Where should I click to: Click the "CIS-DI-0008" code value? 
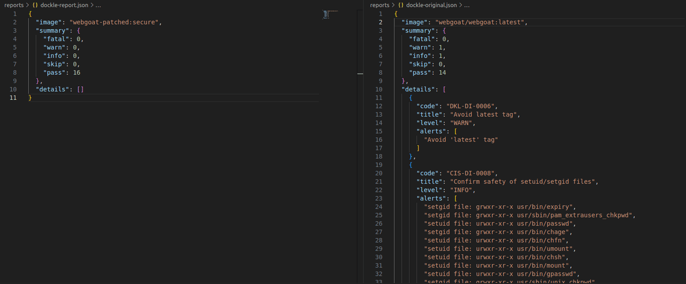(x=471, y=174)
